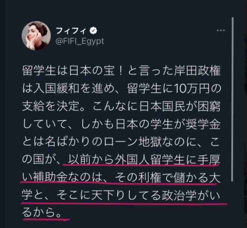
Task: Click the underlined word 政治学
Action: [x=179, y=195]
